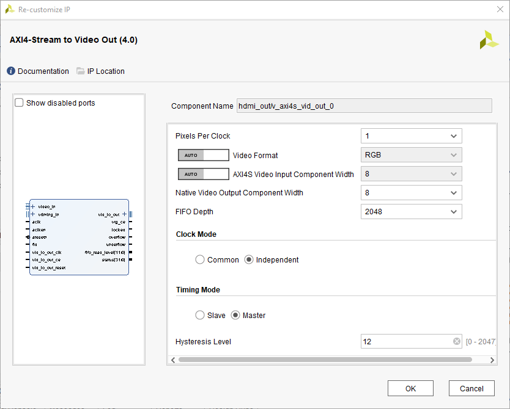The height and width of the screenshot is (409, 510).
Task: Expand the vid_io_out port plus icon
Action: (x=125, y=214)
